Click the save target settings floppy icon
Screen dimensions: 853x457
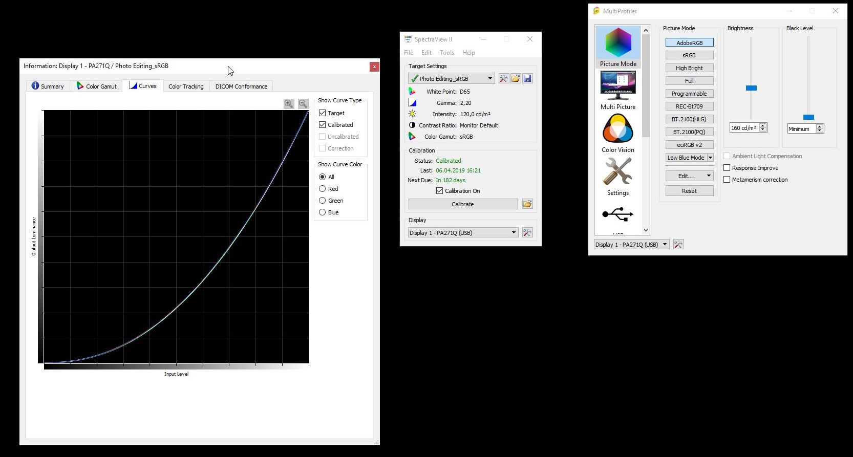click(x=528, y=78)
